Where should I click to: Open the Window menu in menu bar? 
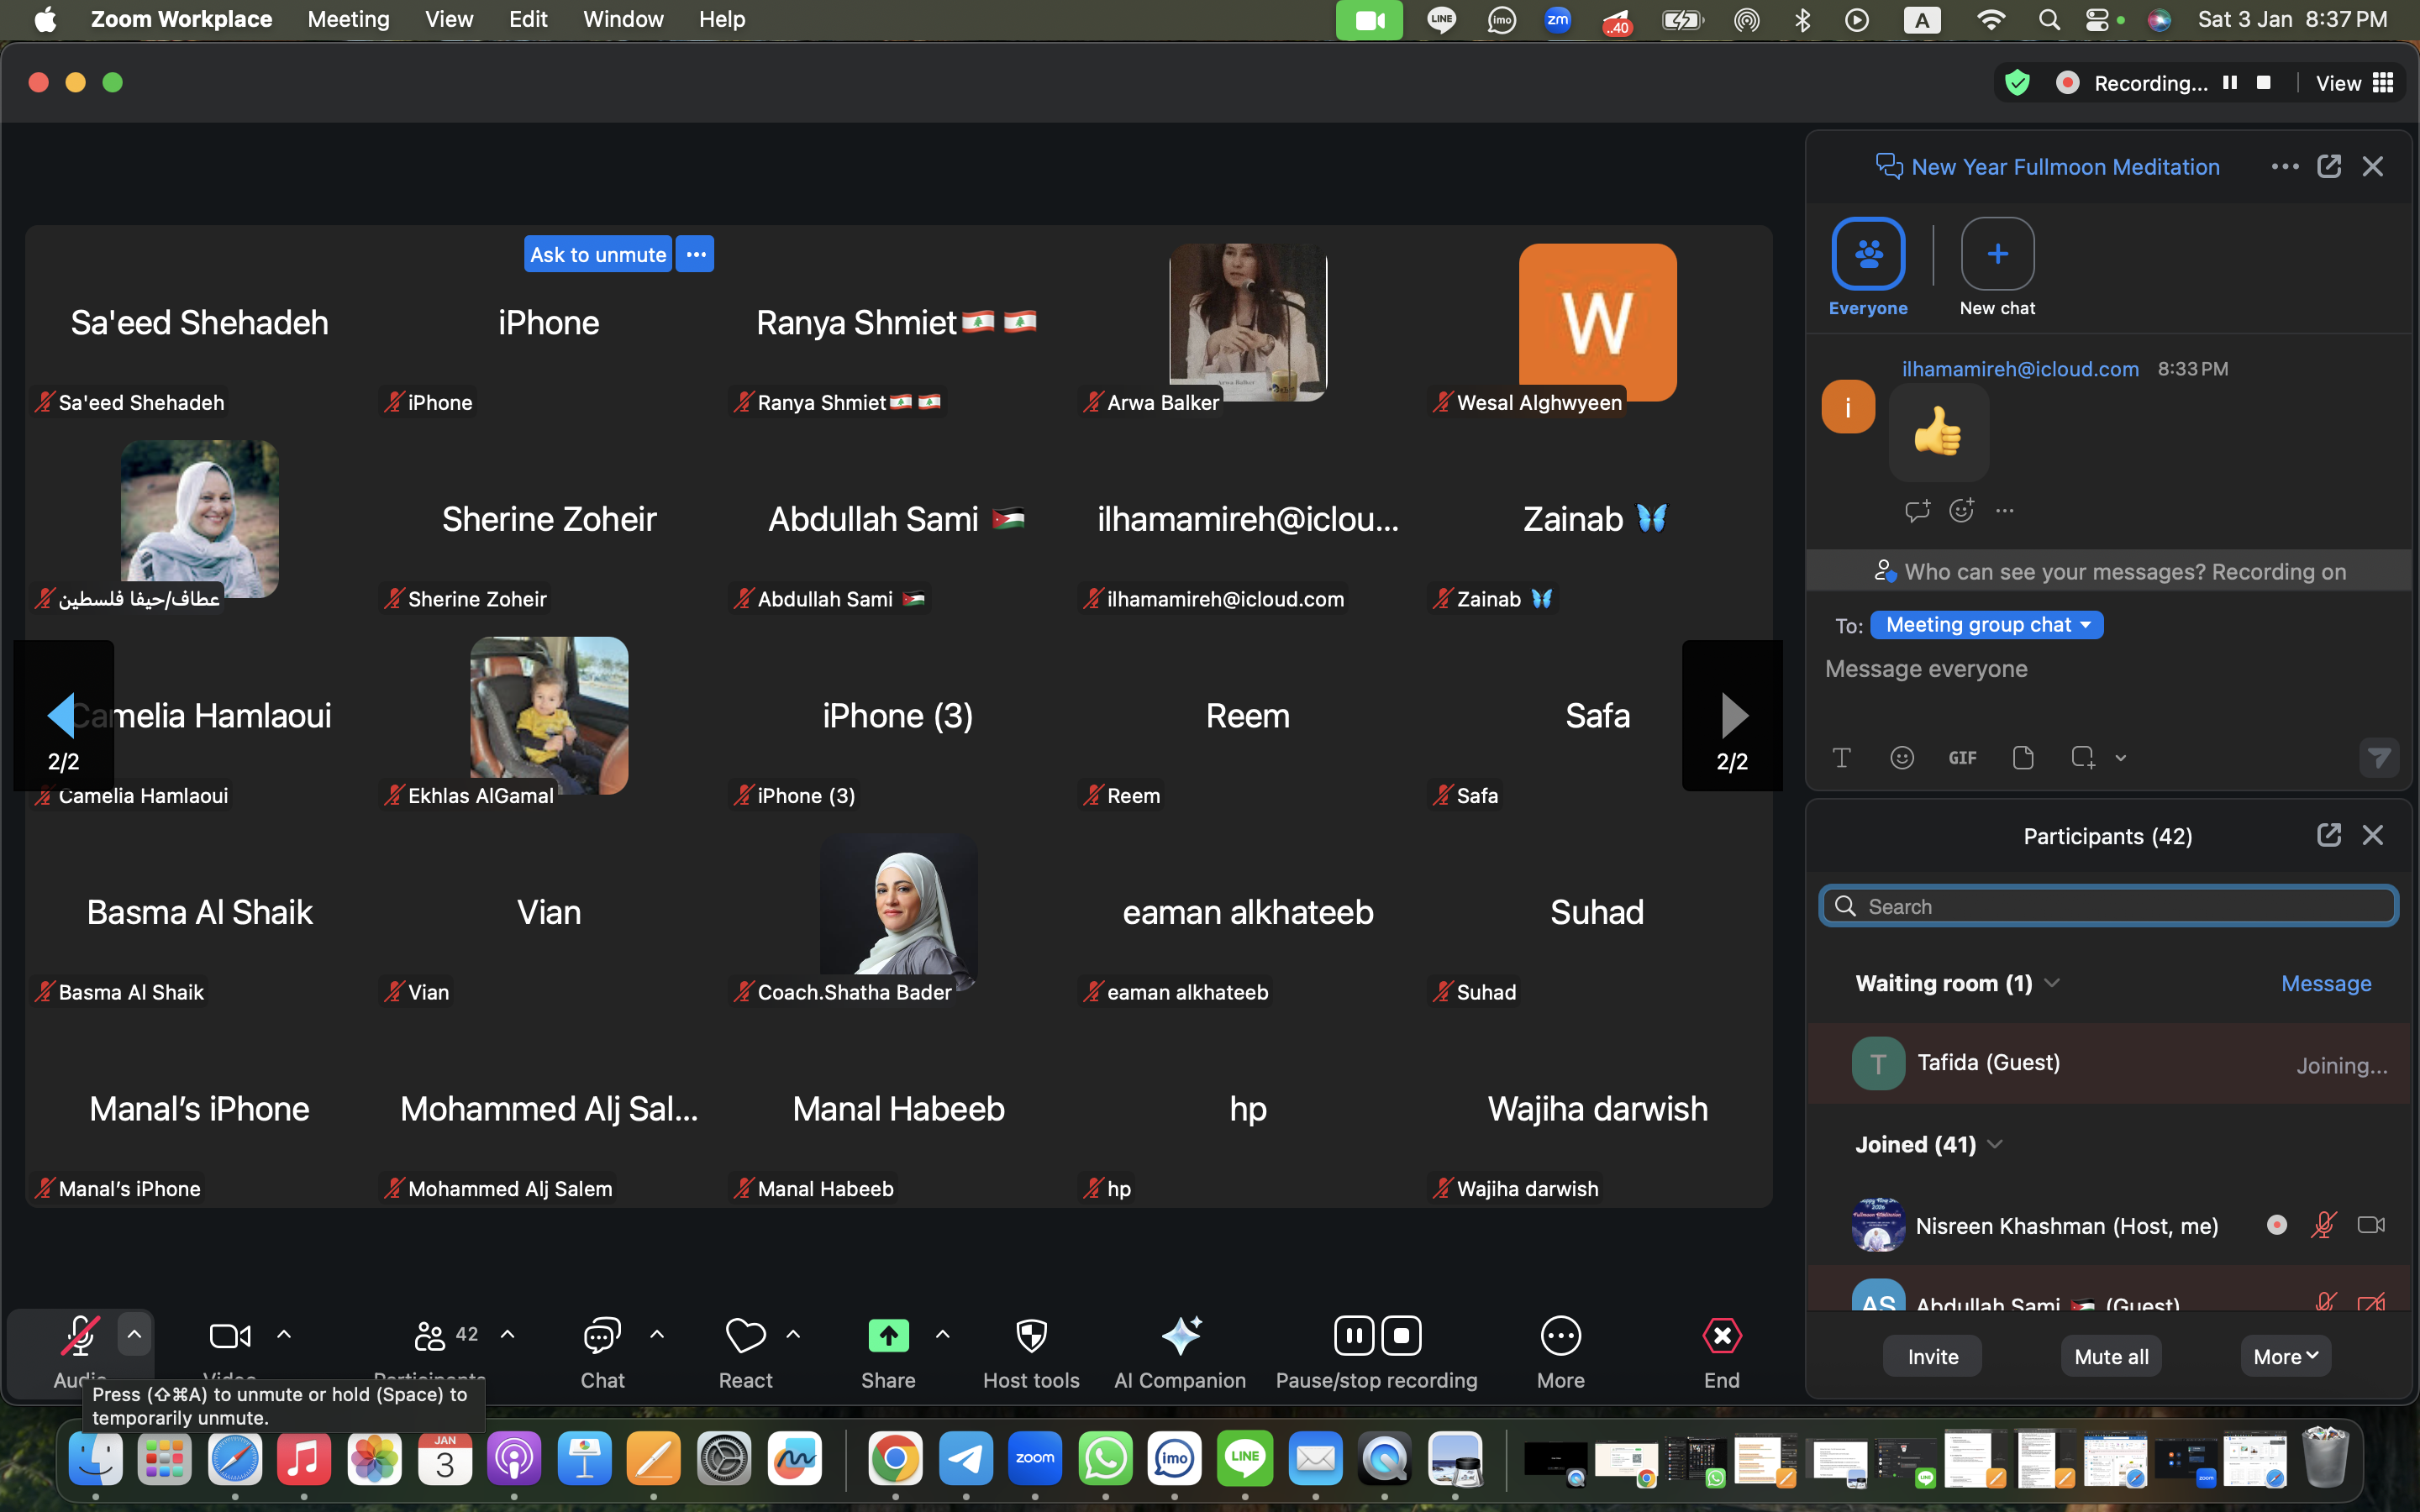click(623, 19)
